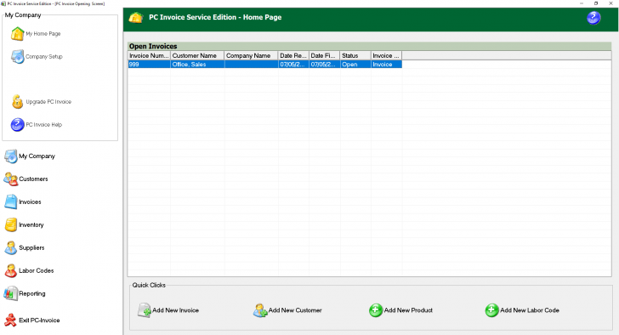Image resolution: width=619 pixels, height=335 pixels.
Task: Click the house icon in green header
Action: coord(136,18)
